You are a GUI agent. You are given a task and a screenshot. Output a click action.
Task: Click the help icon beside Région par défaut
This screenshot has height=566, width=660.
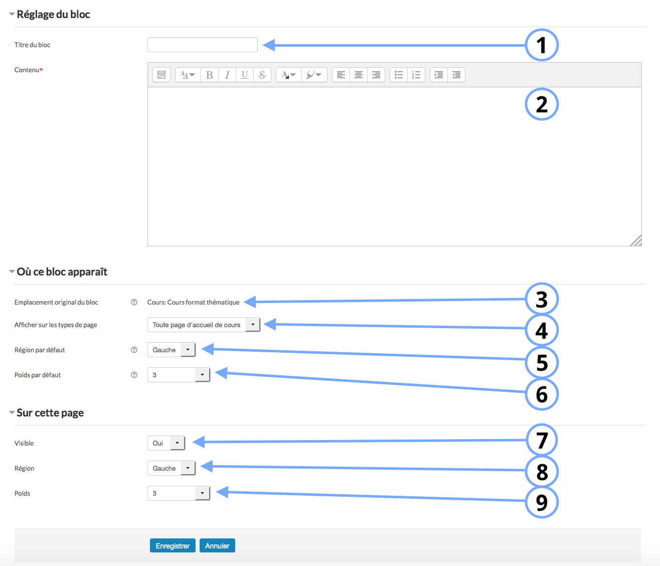point(134,350)
